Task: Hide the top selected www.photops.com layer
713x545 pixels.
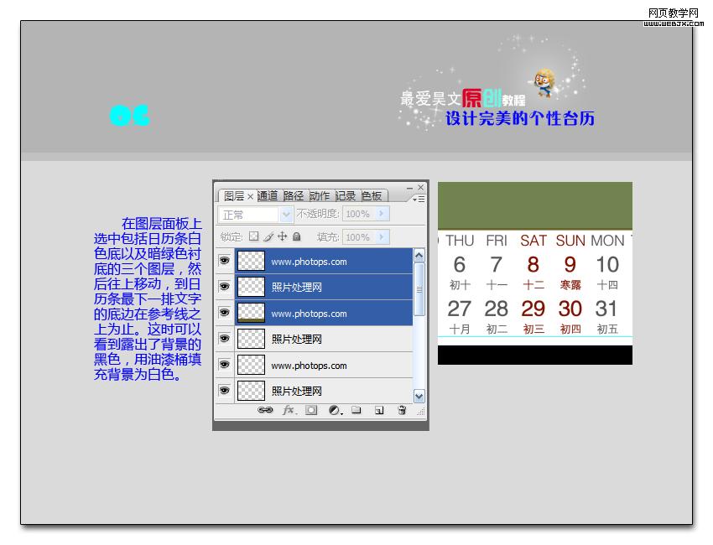Action: (224, 261)
